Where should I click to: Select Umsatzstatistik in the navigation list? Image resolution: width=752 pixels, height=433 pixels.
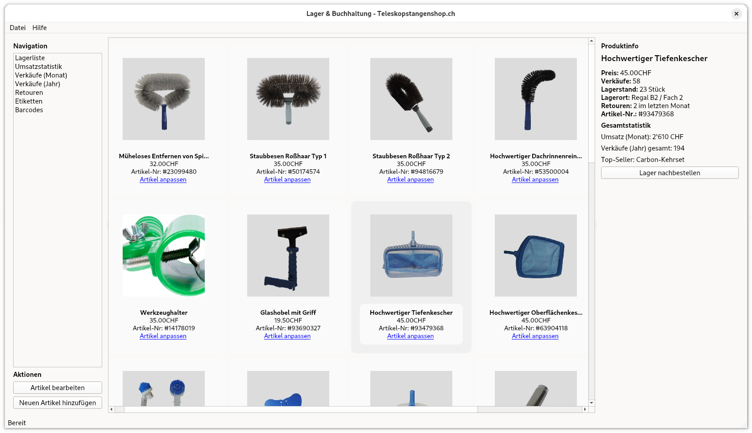tap(38, 67)
